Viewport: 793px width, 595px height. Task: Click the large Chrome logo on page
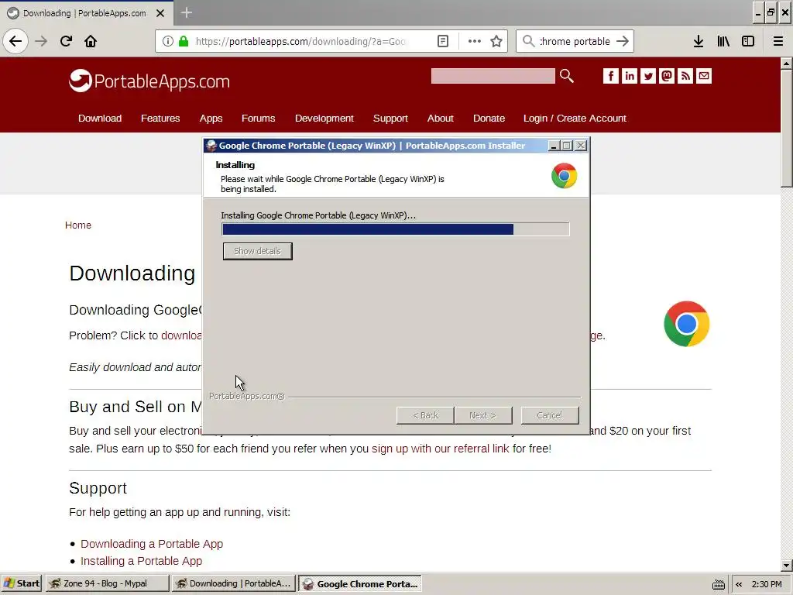(x=686, y=324)
